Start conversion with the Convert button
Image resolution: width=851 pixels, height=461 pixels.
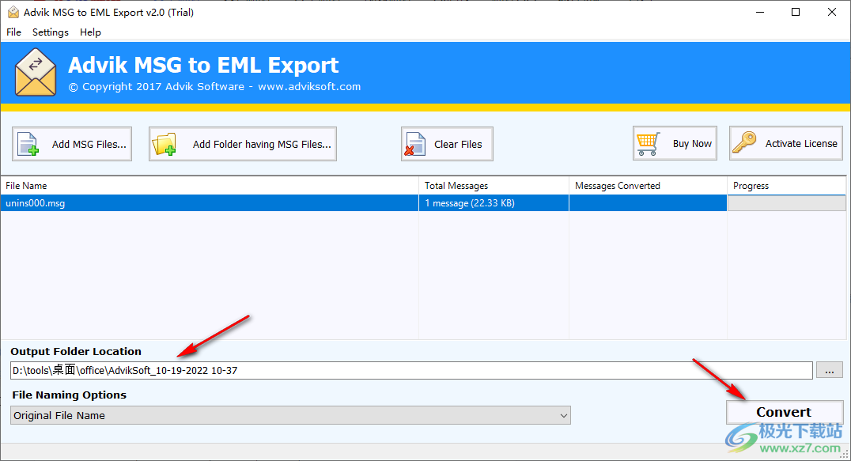pos(785,412)
